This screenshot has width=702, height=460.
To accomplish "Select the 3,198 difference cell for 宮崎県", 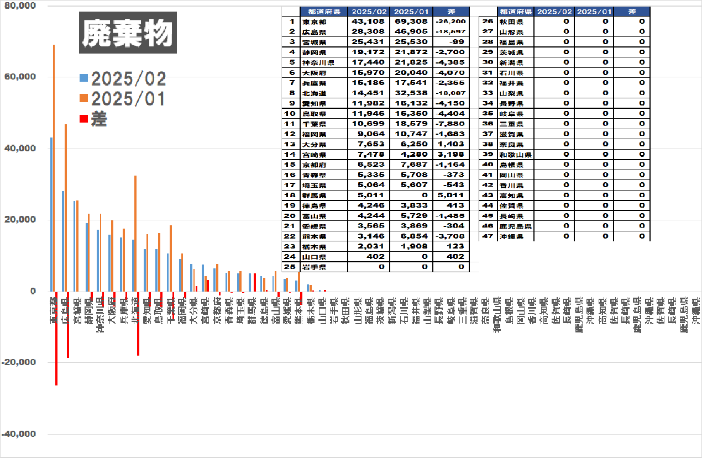I will 450,155.
